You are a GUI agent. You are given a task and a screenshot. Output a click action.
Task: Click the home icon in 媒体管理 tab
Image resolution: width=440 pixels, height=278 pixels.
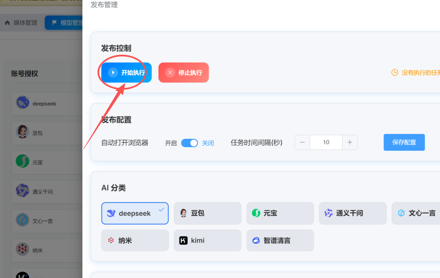[x=7, y=23]
